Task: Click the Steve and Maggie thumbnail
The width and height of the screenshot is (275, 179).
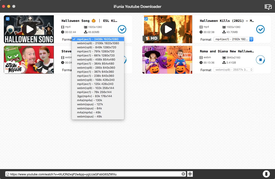Action: tap(29, 60)
